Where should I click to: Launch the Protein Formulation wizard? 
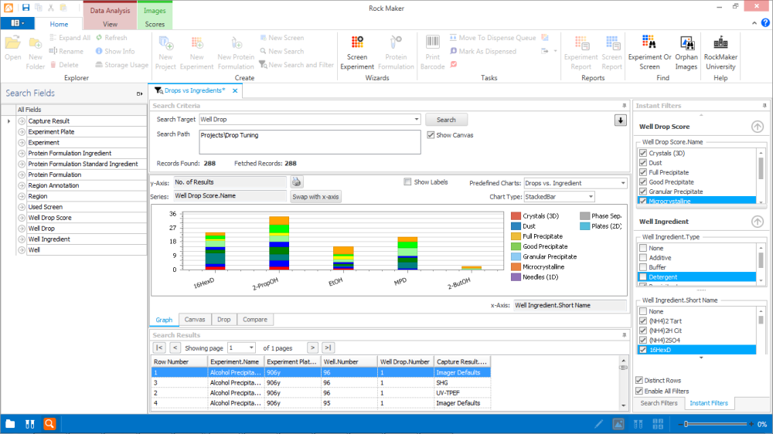pos(396,53)
